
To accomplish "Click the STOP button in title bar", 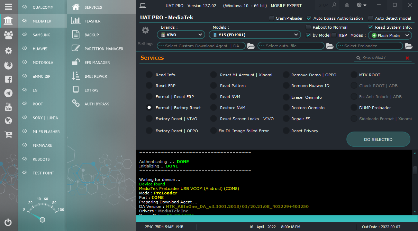I will pos(323,5).
